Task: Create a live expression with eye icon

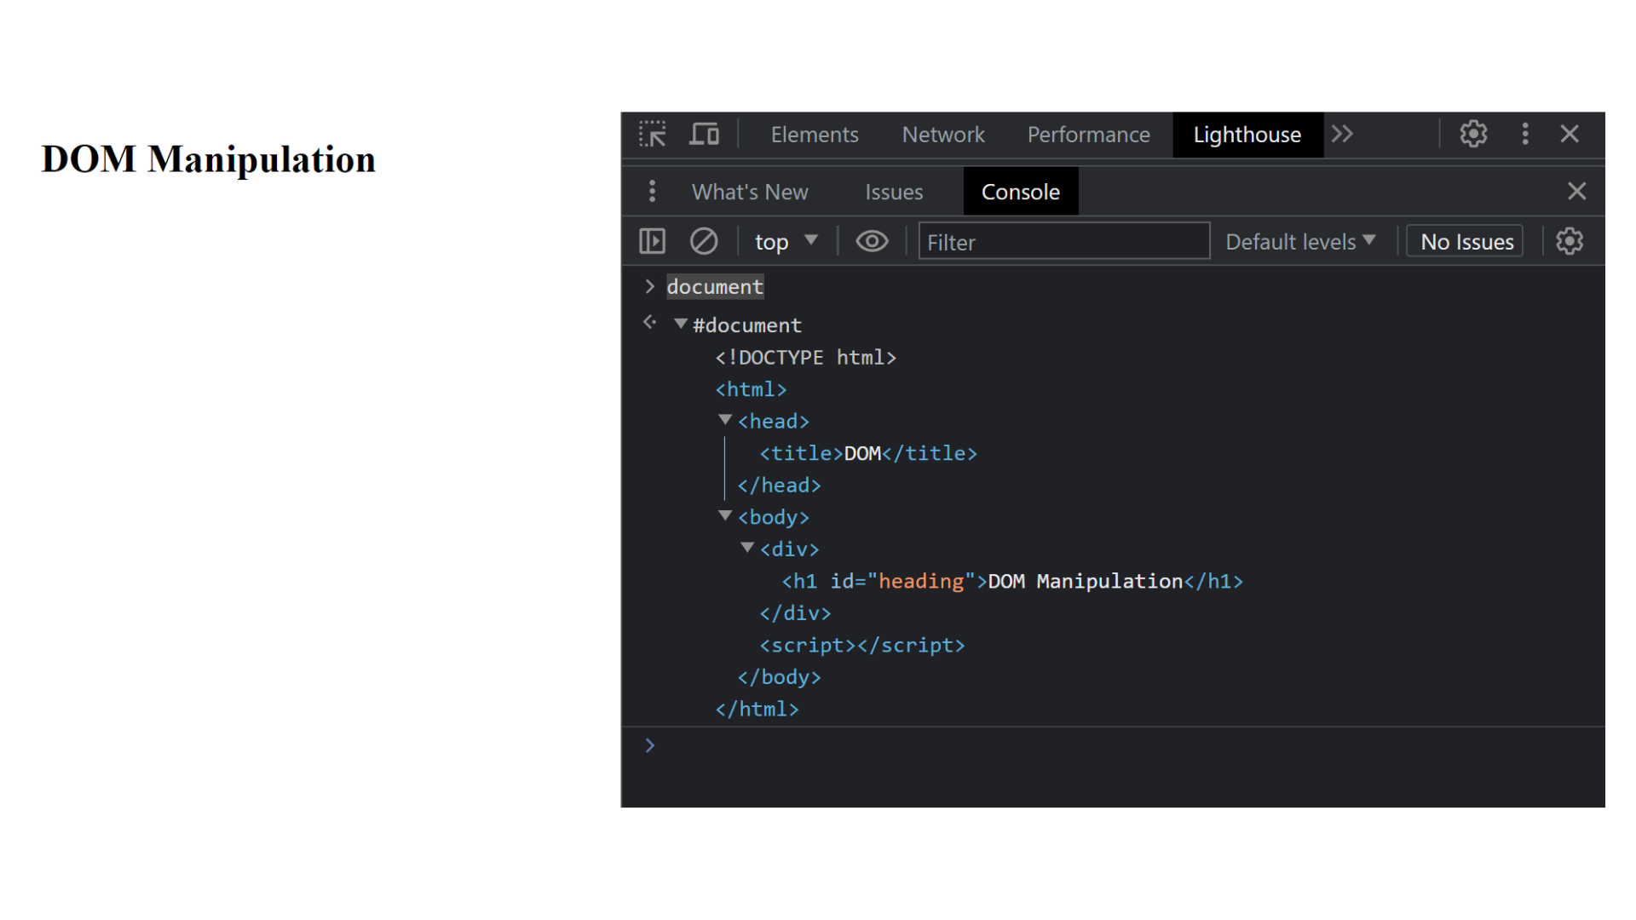Action: 872,241
